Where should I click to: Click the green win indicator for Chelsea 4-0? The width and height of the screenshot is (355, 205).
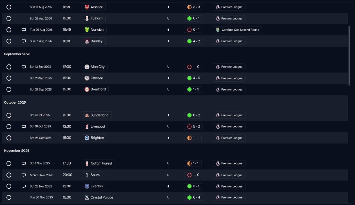tap(189, 78)
